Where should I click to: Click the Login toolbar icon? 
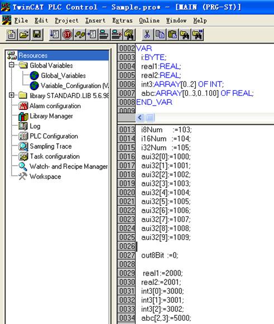coord(104,35)
